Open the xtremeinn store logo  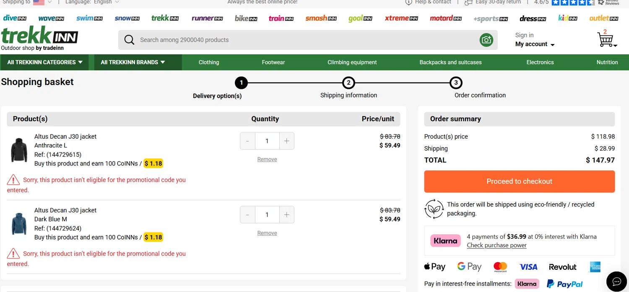click(x=401, y=18)
